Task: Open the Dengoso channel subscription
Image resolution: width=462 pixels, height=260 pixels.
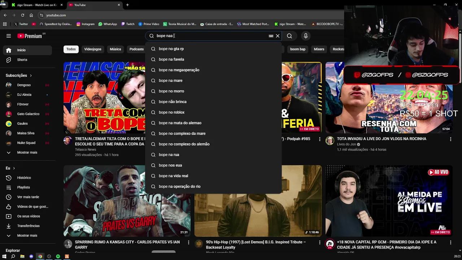Action: (x=27, y=85)
